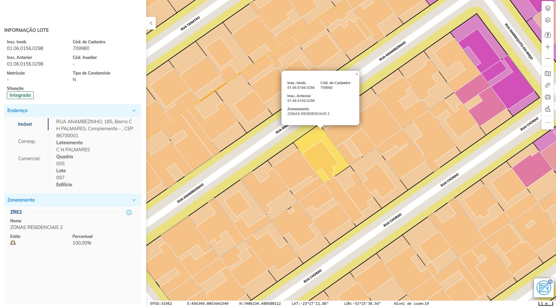Click Insc. Imob. value in side panel
556x307 pixels.
[x=25, y=48]
